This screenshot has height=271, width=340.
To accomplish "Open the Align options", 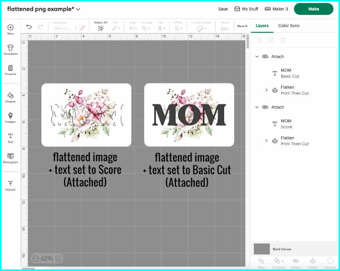I will tap(133, 26).
